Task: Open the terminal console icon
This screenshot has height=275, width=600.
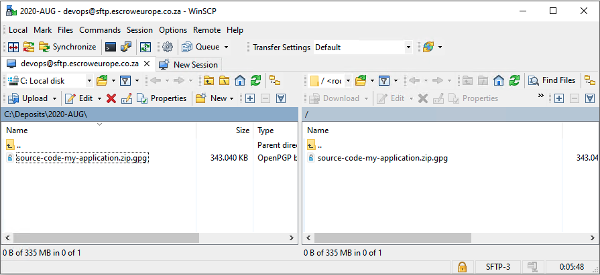Action: click(x=111, y=47)
